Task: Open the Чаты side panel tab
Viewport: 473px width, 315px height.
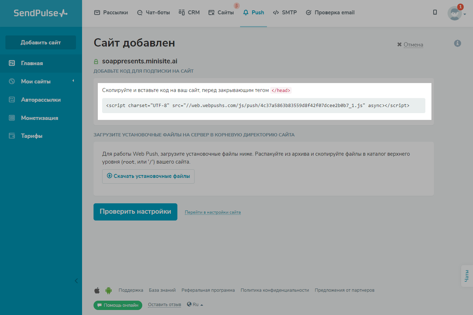Action: [467, 276]
